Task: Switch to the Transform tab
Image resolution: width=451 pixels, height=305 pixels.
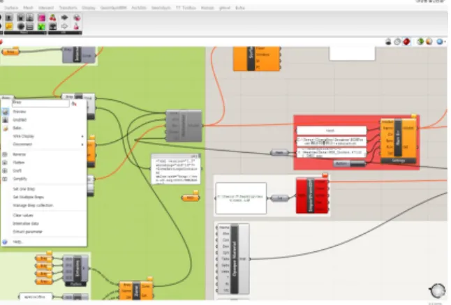Action: pos(68,8)
